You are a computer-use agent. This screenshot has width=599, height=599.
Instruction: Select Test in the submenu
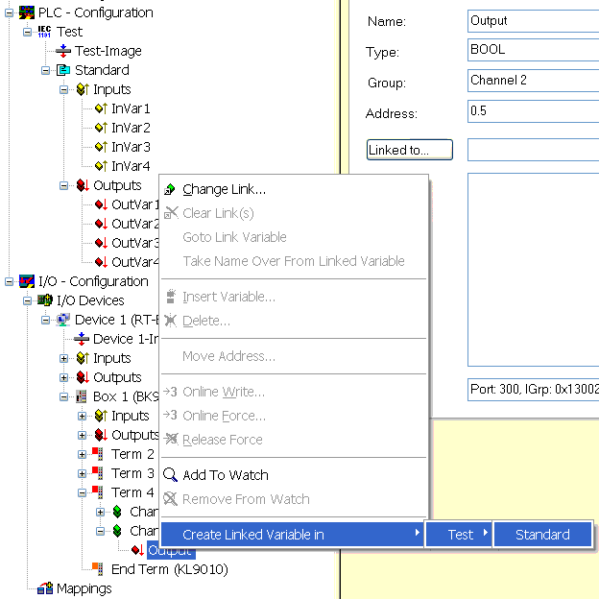pyautogui.click(x=459, y=535)
